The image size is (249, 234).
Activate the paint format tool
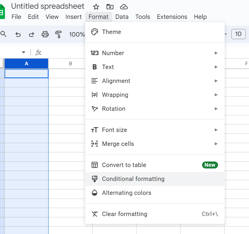58,35
